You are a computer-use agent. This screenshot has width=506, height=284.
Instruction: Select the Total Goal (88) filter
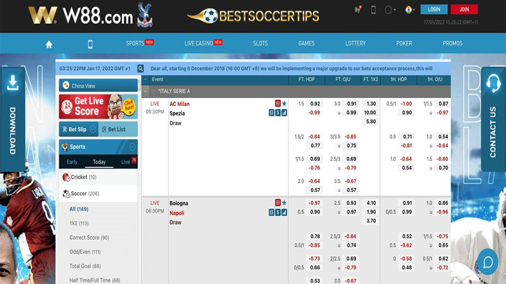pyautogui.click(x=85, y=266)
